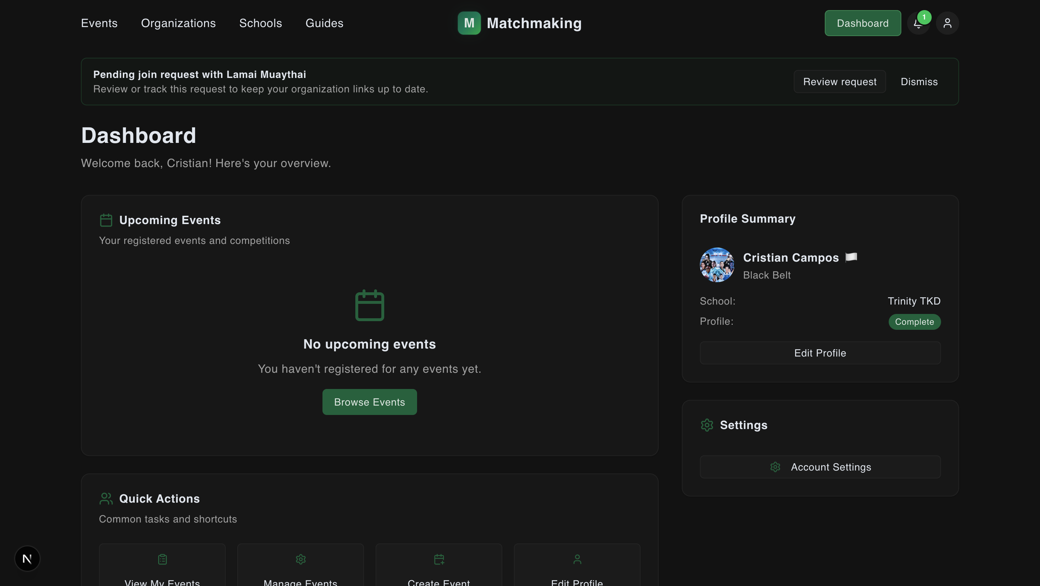Image resolution: width=1040 pixels, height=586 pixels.
Task: Click the Profile Summary heading
Action: pos(747,219)
